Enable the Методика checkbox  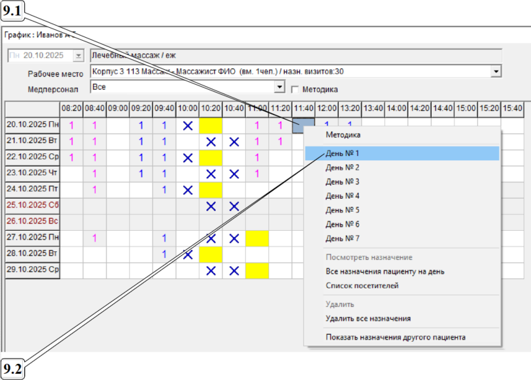pyautogui.click(x=295, y=89)
